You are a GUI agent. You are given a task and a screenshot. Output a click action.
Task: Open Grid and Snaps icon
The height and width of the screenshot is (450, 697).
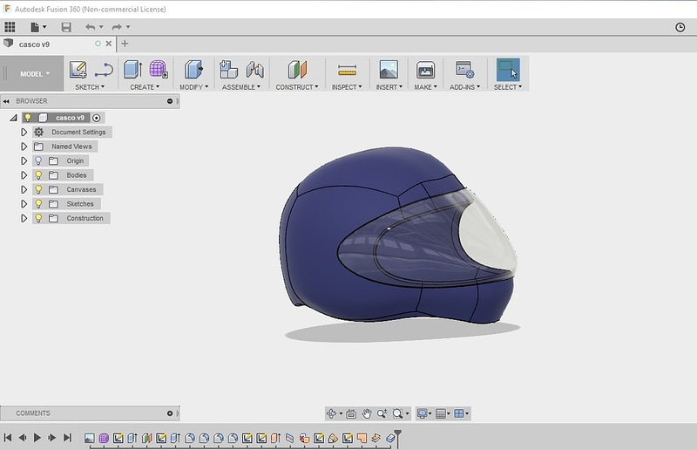point(441,413)
